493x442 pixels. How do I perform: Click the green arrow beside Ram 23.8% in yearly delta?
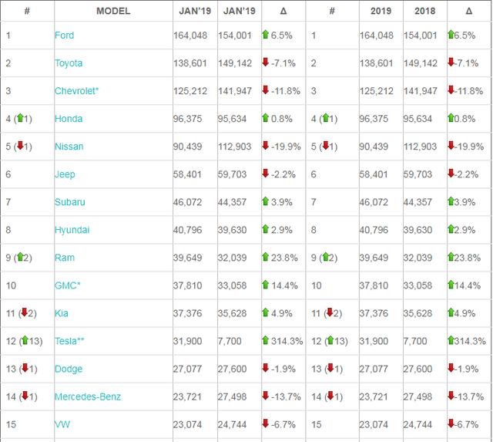coord(451,258)
